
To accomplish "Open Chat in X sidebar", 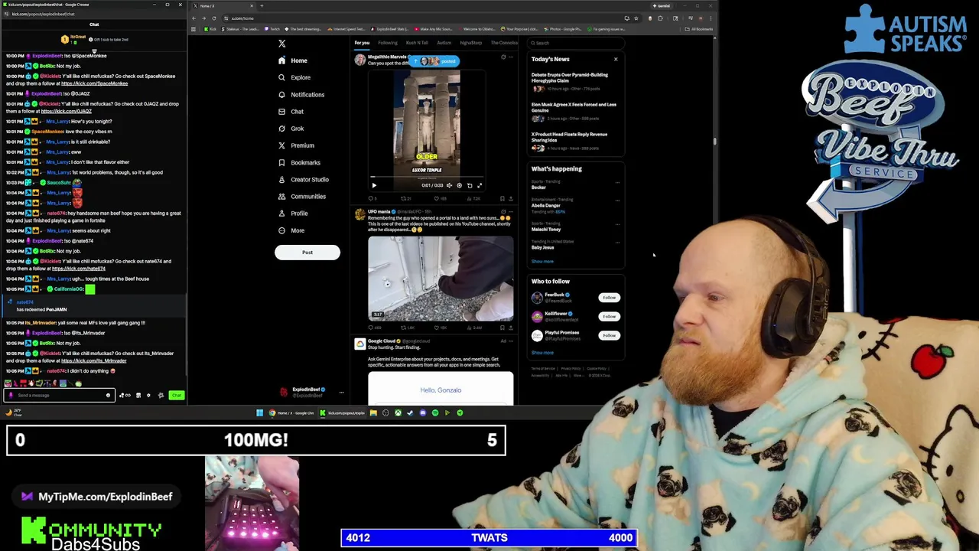I will (291, 112).
